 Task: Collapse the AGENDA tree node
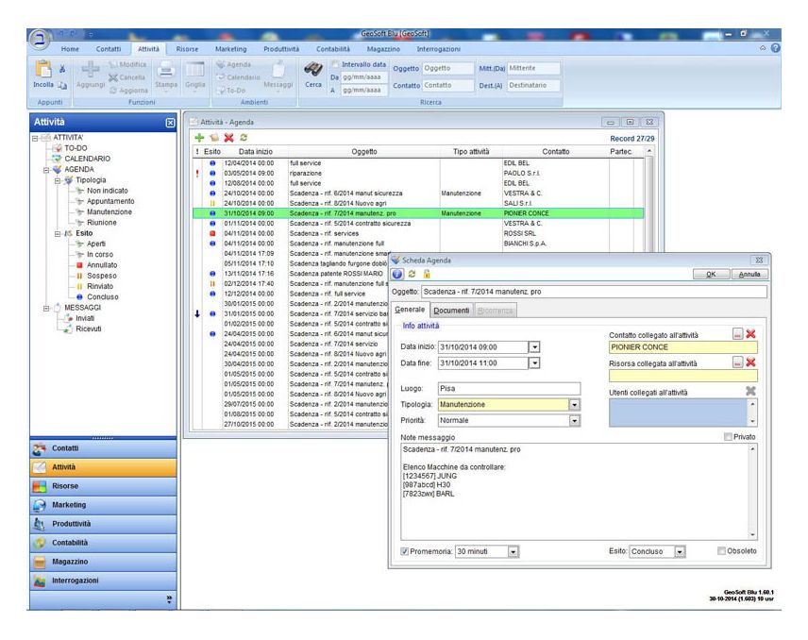pos(46,170)
